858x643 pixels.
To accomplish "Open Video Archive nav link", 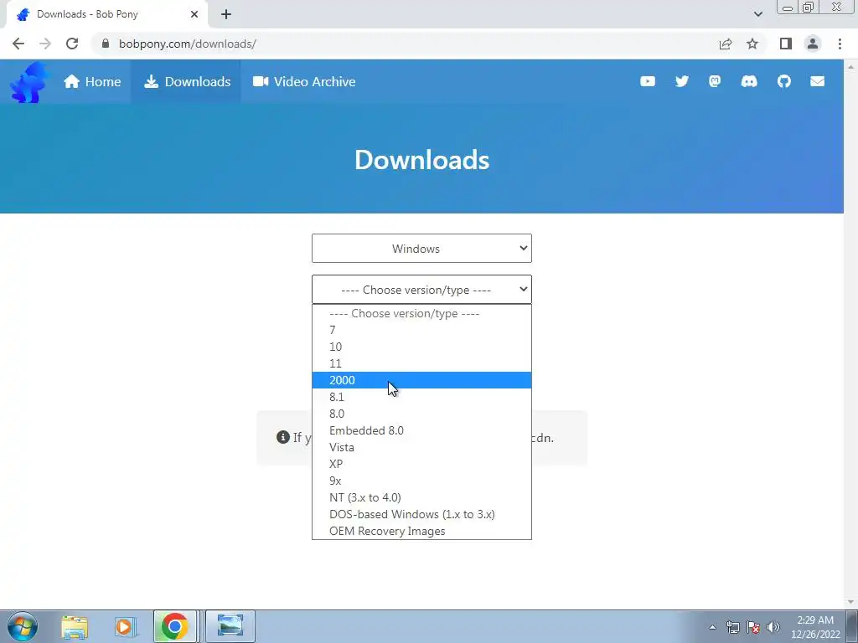I will point(304,81).
